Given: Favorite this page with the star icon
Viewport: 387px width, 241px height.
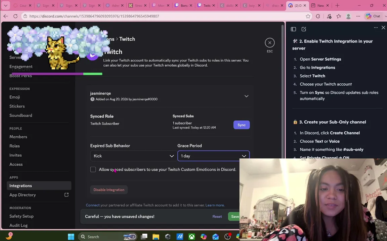Looking at the screenshot, I should pos(308,16).
